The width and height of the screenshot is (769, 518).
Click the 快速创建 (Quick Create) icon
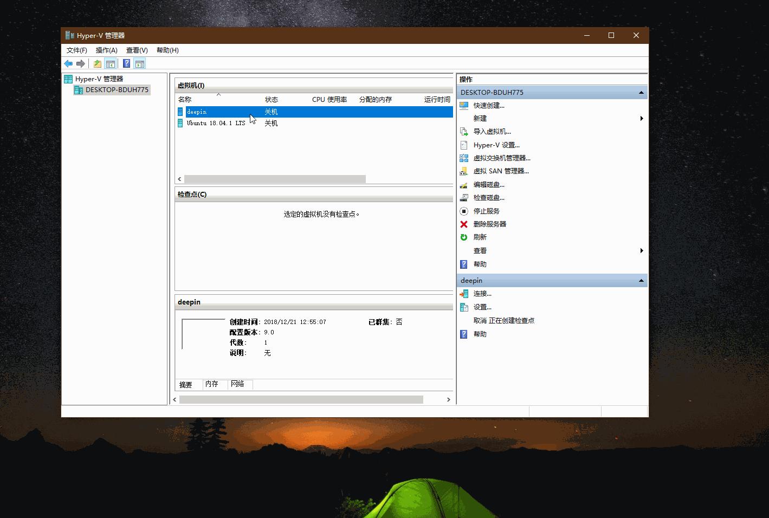pos(464,105)
